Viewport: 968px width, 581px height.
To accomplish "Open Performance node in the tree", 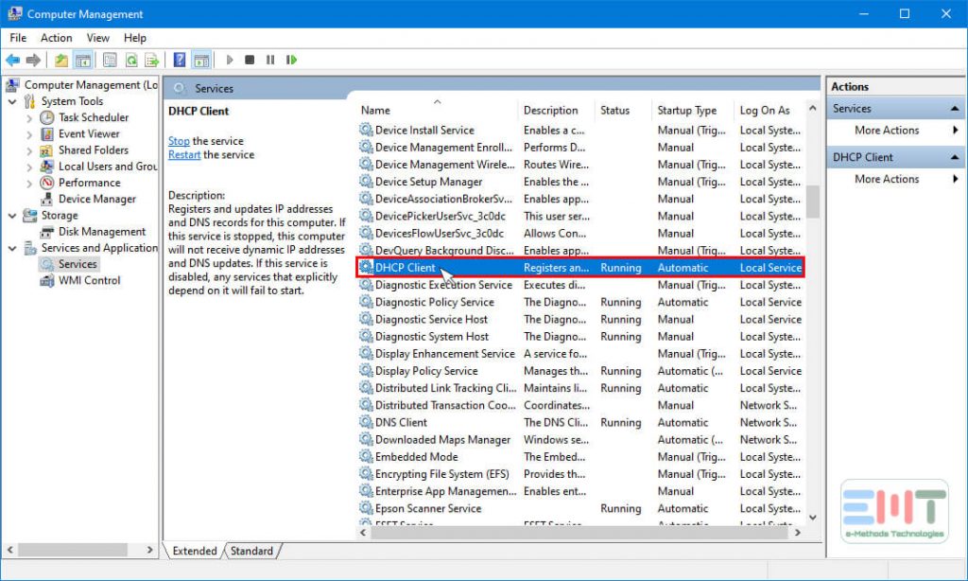I will tap(90, 183).
